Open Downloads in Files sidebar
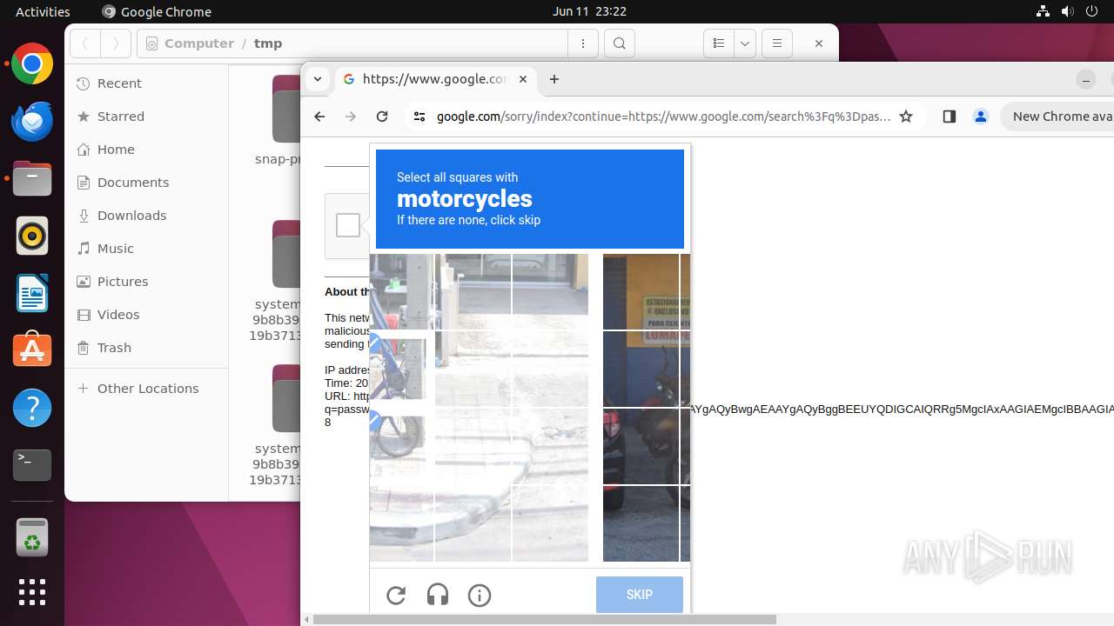The image size is (1114, 626). [146, 216]
